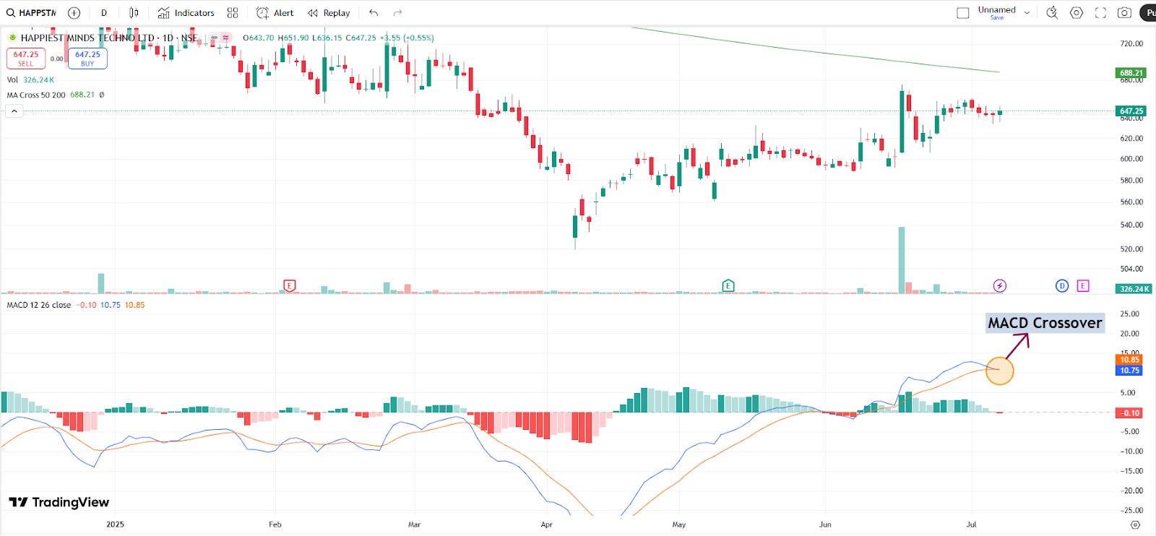Click the blue dividend D marker
The width and height of the screenshot is (1156, 536).
[1062, 286]
